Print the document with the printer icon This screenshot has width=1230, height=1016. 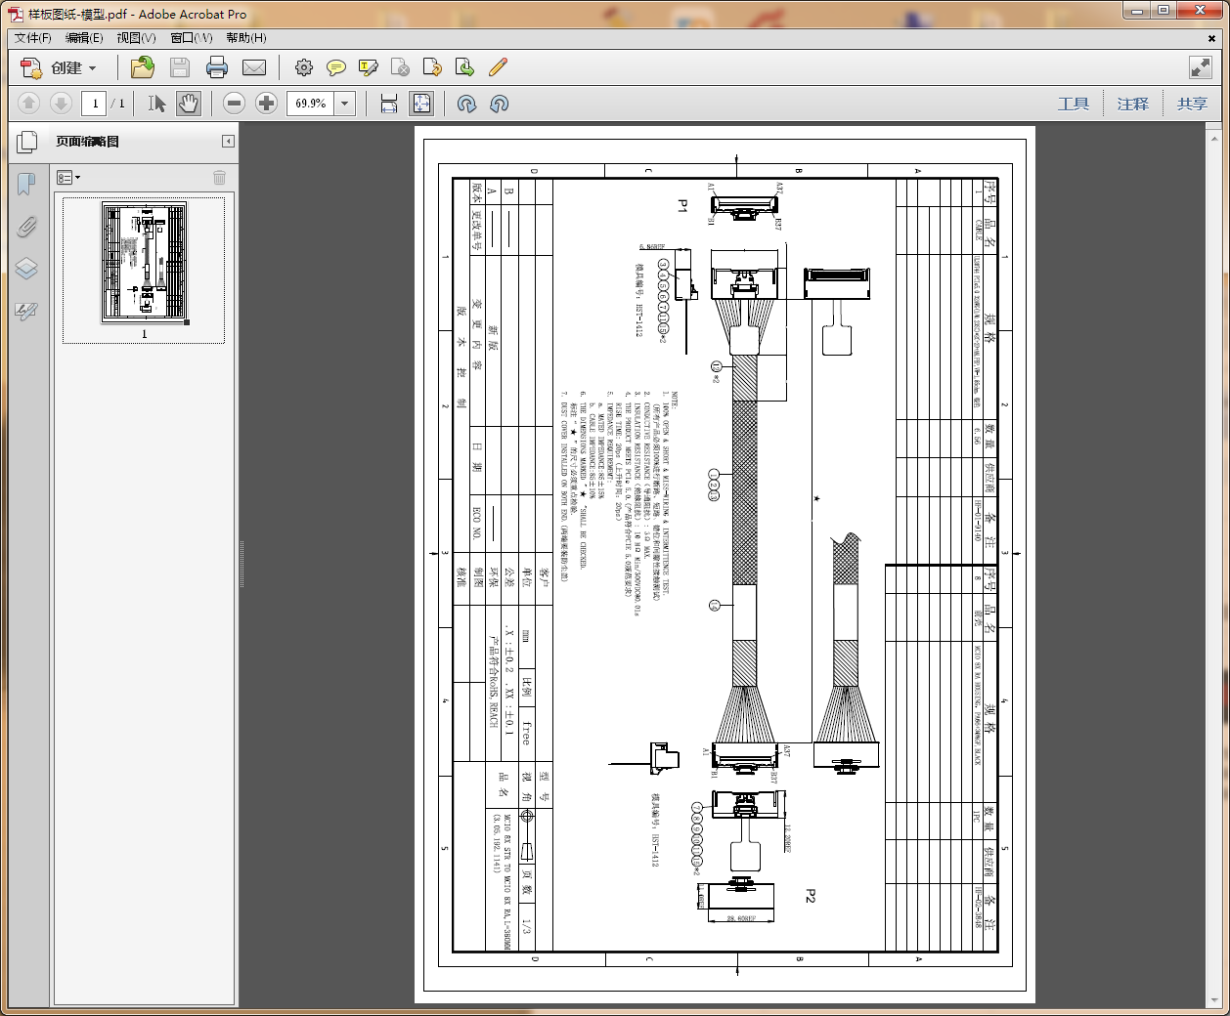[217, 67]
